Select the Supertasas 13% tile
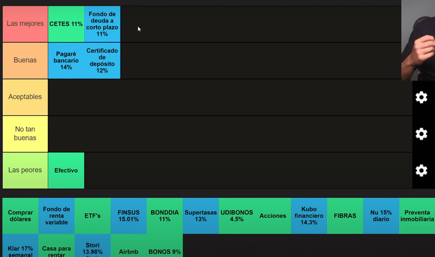 (x=201, y=216)
